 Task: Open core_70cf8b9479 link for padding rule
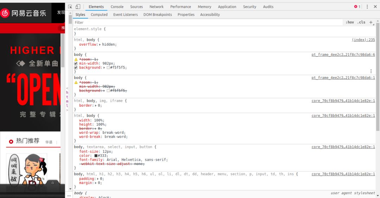tap(343, 174)
